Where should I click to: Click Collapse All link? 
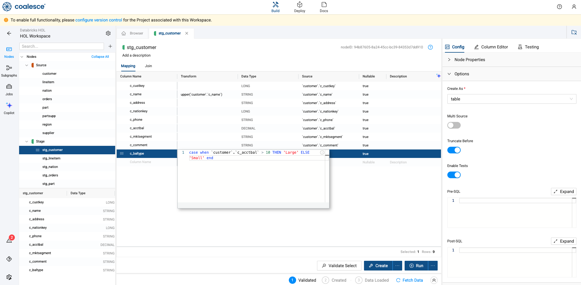tap(100, 57)
